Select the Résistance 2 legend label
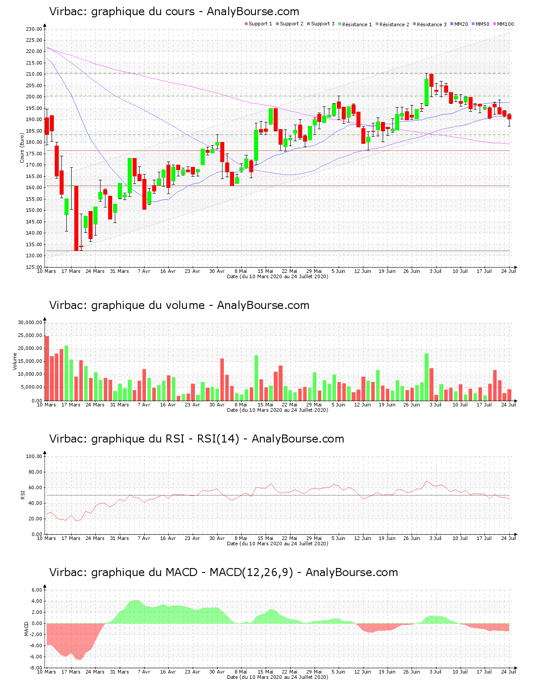 click(394, 24)
